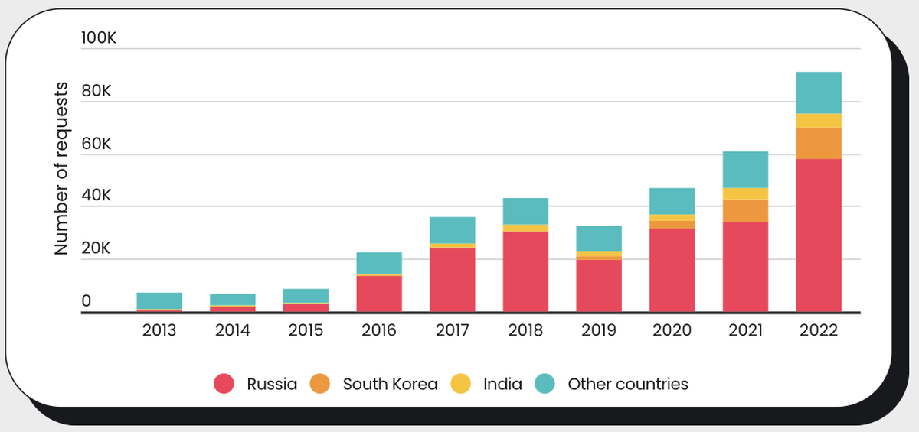Screen dimensions: 919x432
Task: Click the South Korea segment of the 2022 bar
Action: [x=819, y=144]
